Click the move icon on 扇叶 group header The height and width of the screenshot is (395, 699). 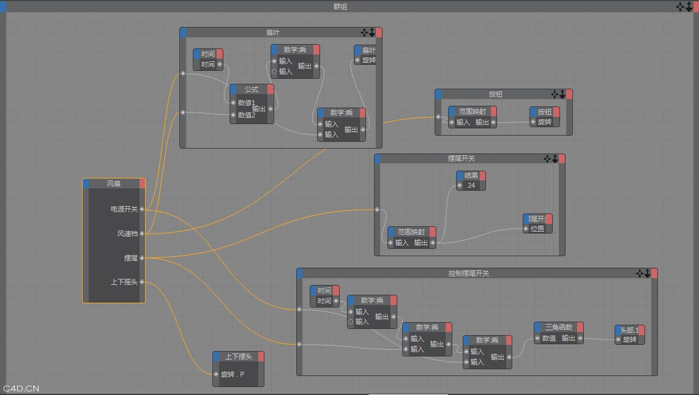pos(365,32)
